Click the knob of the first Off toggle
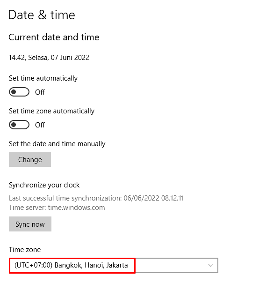The width and height of the screenshot is (259, 283). (x=14, y=92)
